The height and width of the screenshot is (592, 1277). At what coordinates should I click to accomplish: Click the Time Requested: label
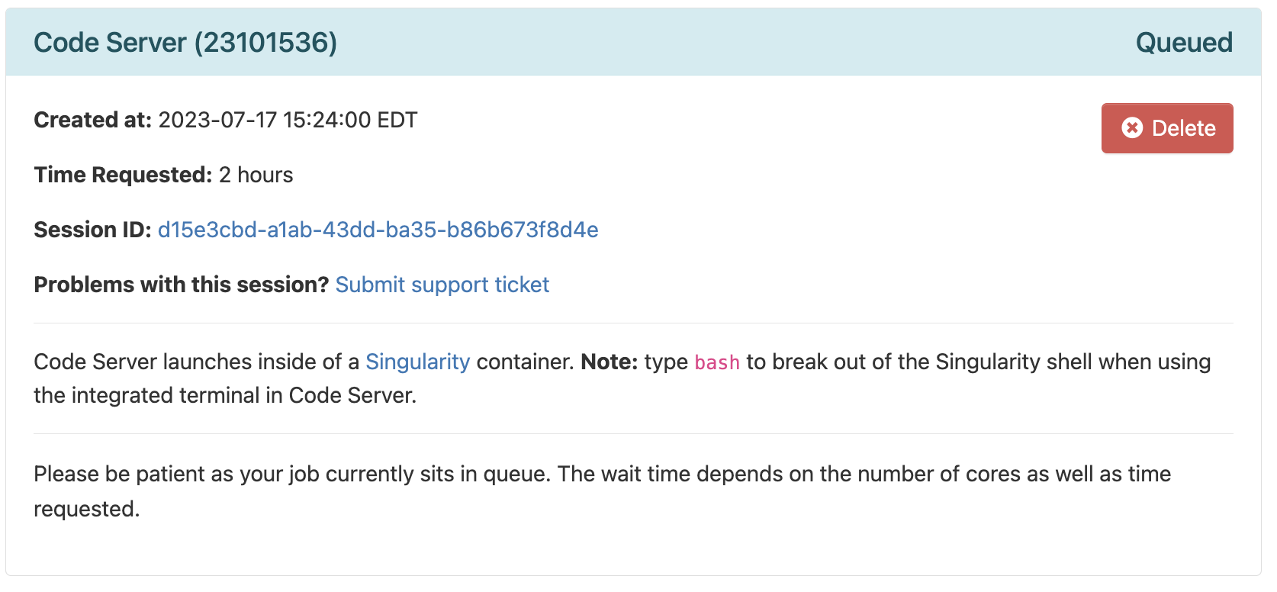tap(123, 175)
